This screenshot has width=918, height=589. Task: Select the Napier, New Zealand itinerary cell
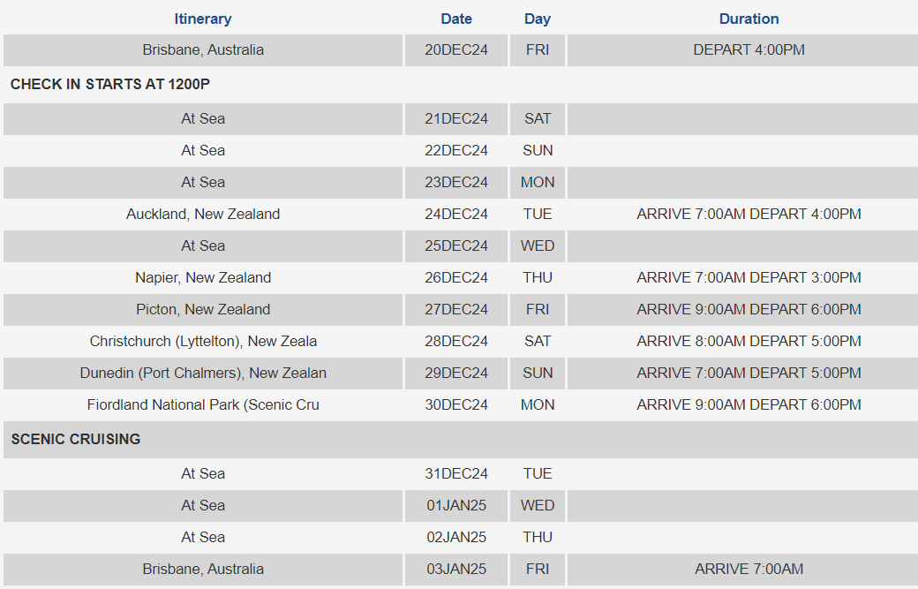pyautogui.click(x=203, y=277)
